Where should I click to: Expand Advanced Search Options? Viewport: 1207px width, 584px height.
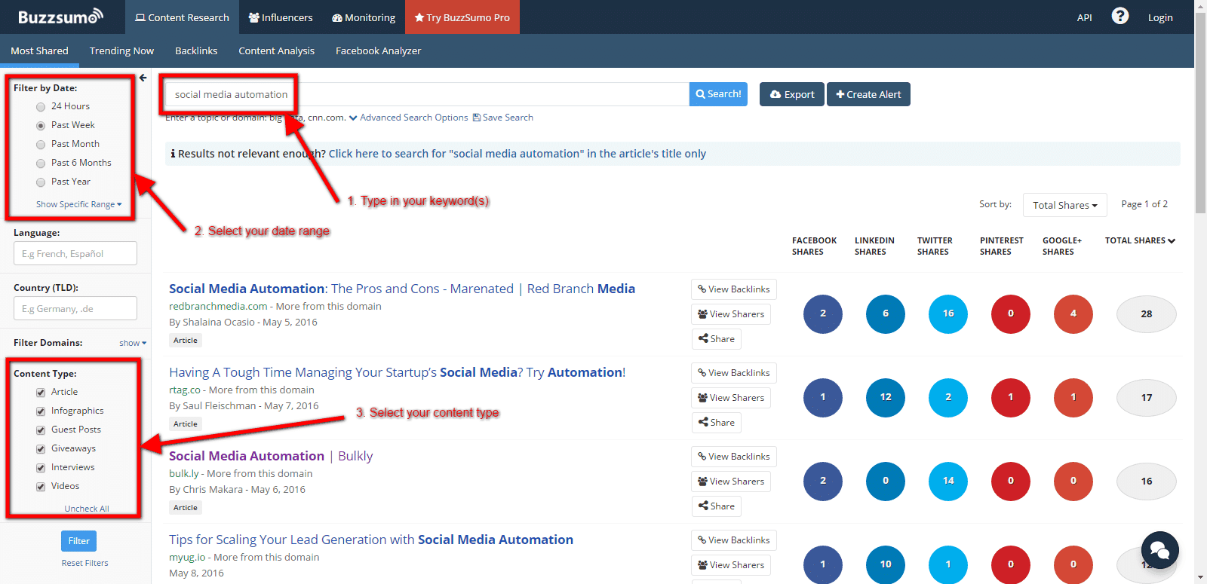click(408, 118)
